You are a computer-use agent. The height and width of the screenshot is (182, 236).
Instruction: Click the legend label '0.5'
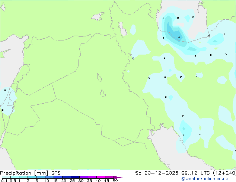pyautogui.click(x=13, y=181)
